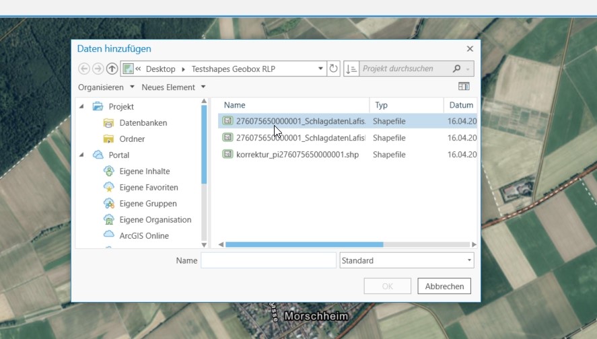Refresh the folder contents

pyautogui.click(x=334, y=69)
